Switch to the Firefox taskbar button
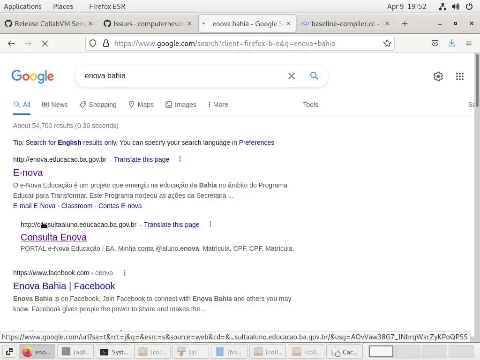Screen dimensions: 480x360 pos(37,352)
